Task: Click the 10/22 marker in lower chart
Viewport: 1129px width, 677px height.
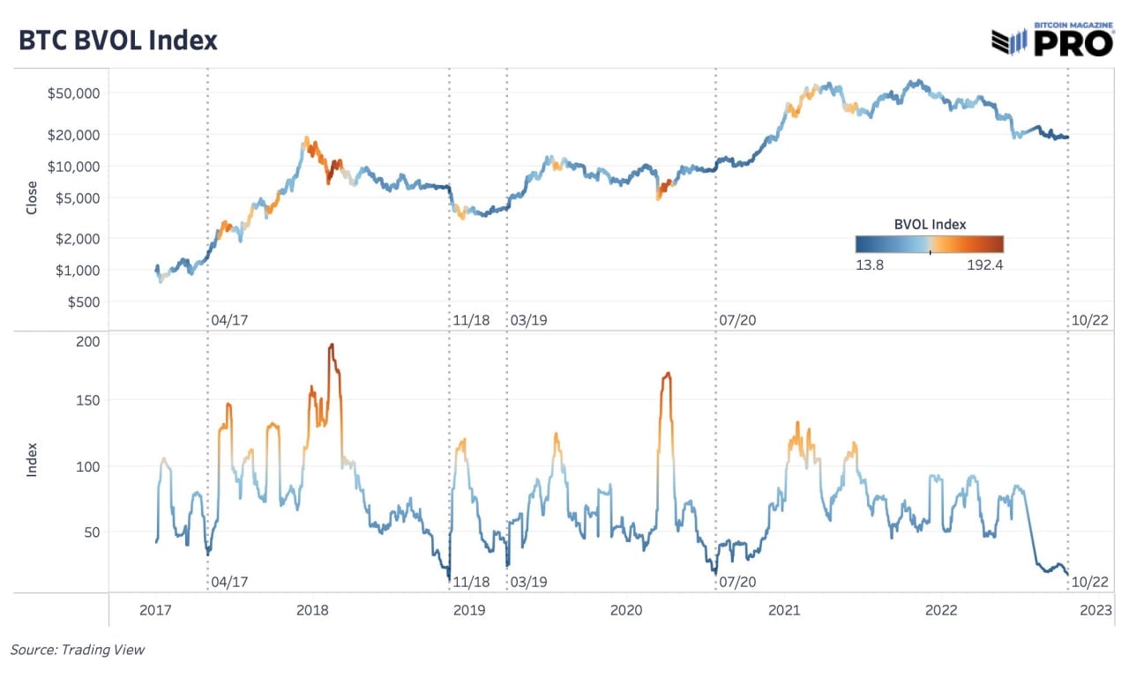Action: pyautogui.click(x=1089, y=581)
